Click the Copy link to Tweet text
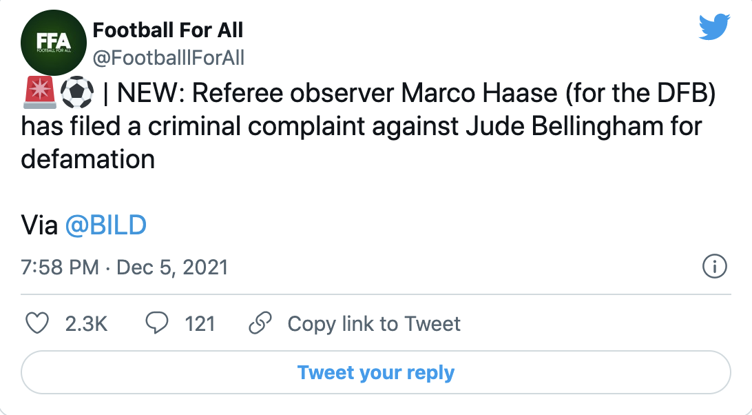This screenshot has height=415, width=752. pos(373,323)
